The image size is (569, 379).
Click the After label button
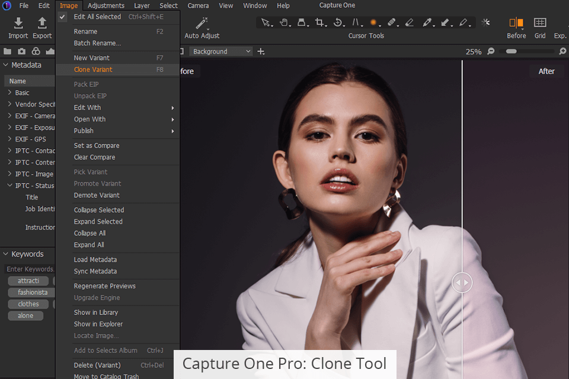click(546, 72)
